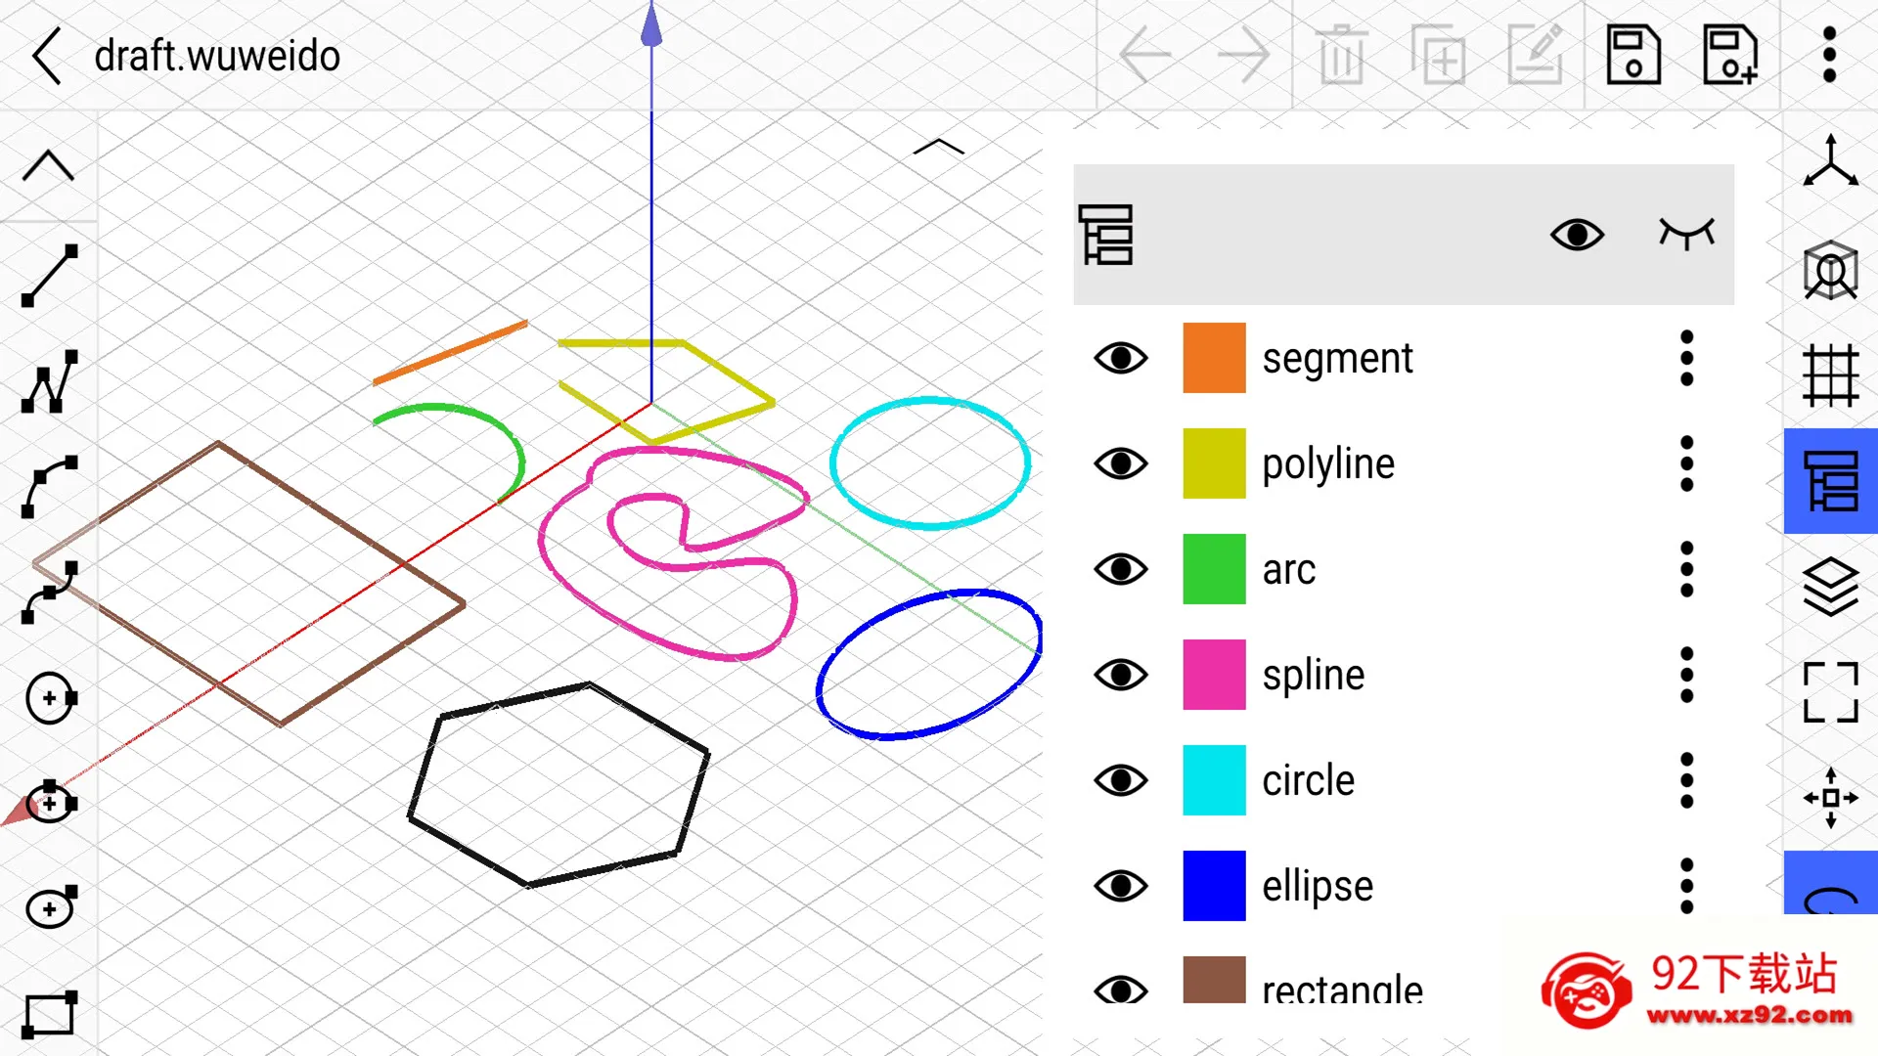Toggle visibility of the spline object
This screenshot has height=1056, width=1878.
[x=1121, y=675]
